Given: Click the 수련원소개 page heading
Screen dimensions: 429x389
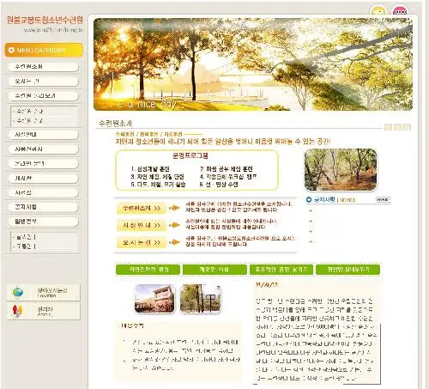Looking at the screenshot, I should [x=115, y=124].
